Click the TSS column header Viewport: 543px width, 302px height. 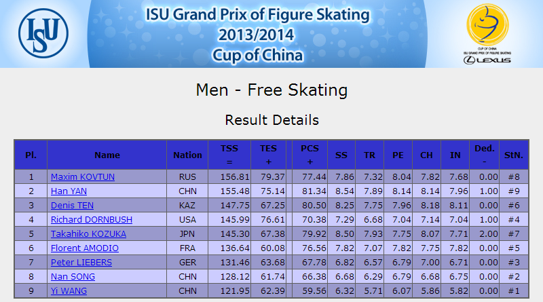[x=229, y=155]
